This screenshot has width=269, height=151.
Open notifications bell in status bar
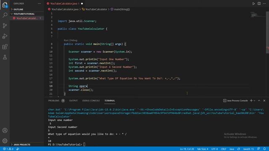[264, 149]
